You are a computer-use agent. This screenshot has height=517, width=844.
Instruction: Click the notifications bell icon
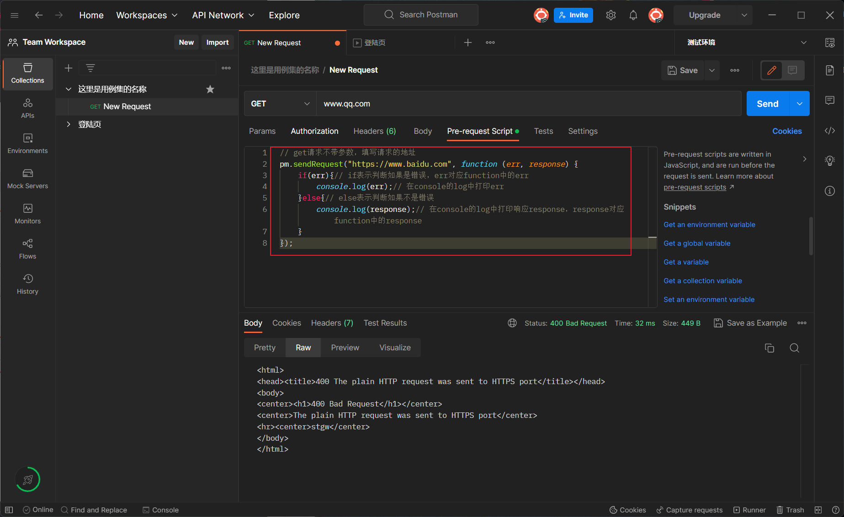pyautogui.click(x=633, y=15)
